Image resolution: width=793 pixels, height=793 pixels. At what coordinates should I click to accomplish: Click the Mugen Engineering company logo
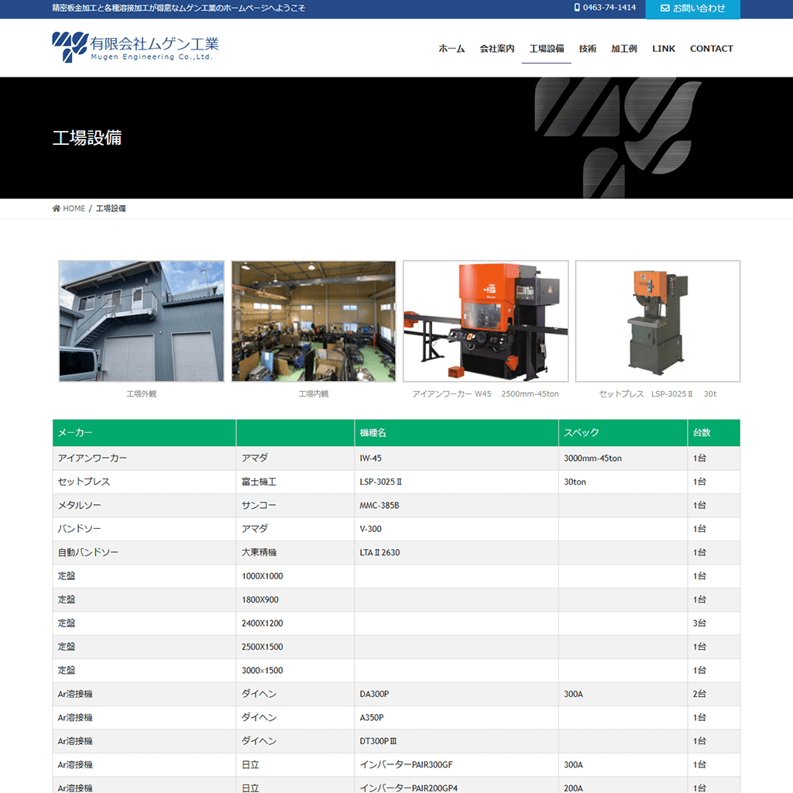(x=135, y=47)
